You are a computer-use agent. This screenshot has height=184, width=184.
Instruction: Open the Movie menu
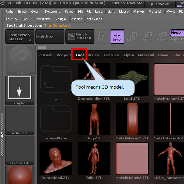tap(171, 12)
